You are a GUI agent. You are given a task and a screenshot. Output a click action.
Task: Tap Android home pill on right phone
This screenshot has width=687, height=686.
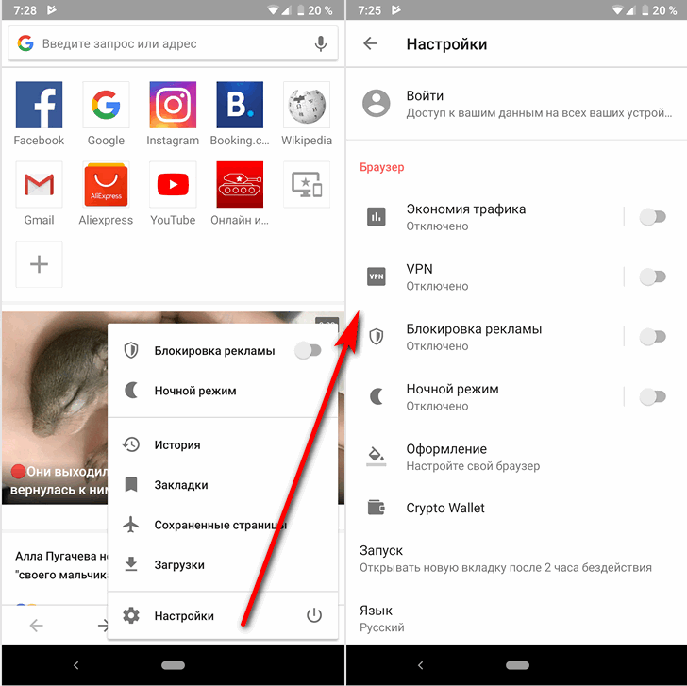pos(517,665)
